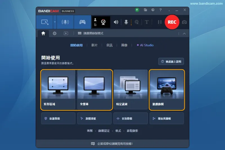This screenshot has width=225, height=150.
Task: Open the 排程錄影 link
Action: point(132,131)
